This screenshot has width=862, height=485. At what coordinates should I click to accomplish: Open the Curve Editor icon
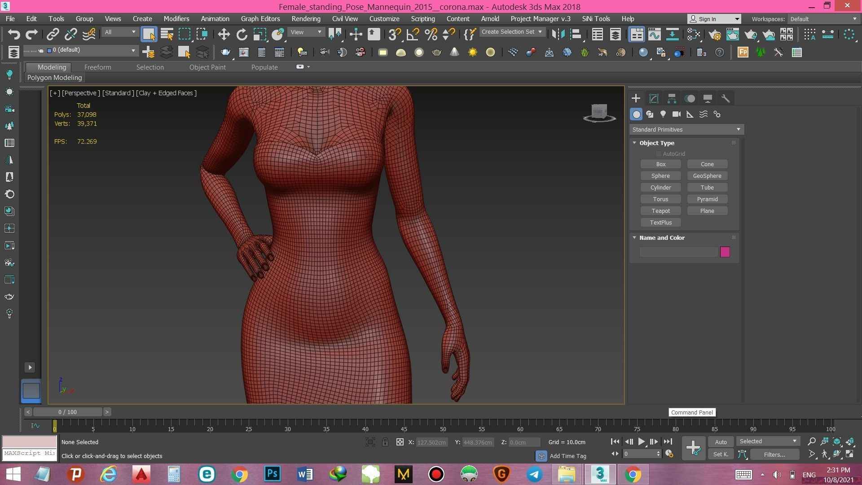click(x=654, y=34)
